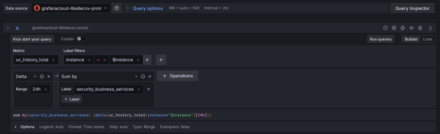The height and width of the screenshot is (134, 440).
Task: Delete query A with trash icon
Action: pyautogui.click(x=420, y=28)
